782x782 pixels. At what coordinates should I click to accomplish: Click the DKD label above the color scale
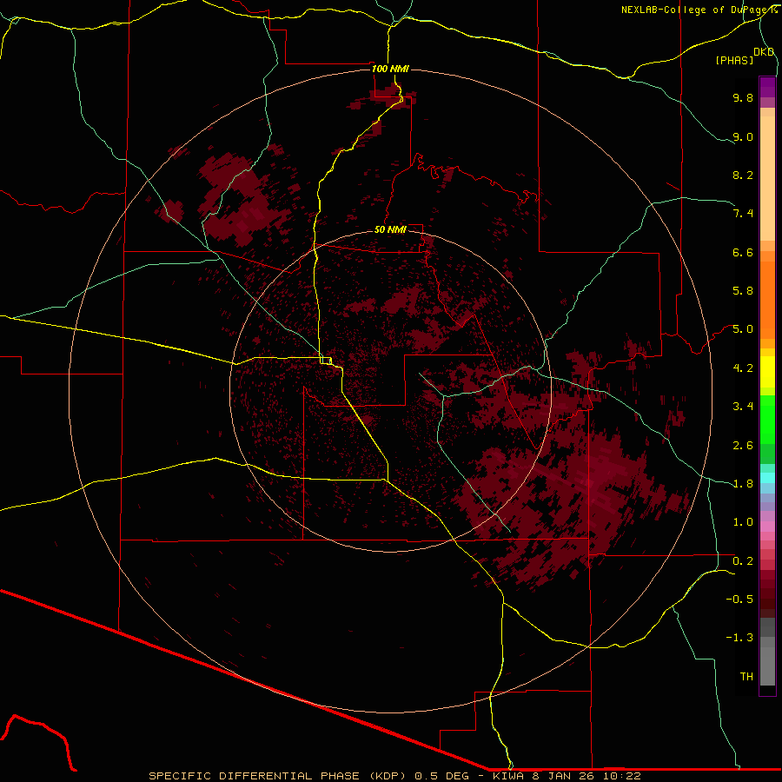coord(764,51)
